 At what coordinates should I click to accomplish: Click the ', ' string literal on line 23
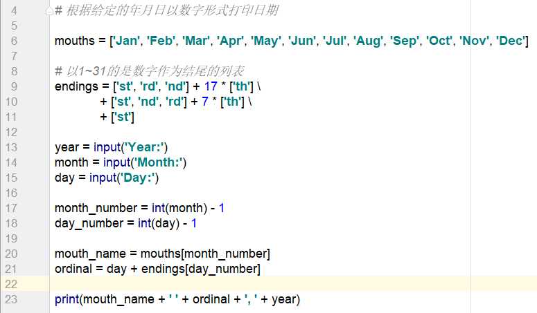point(251,299)
